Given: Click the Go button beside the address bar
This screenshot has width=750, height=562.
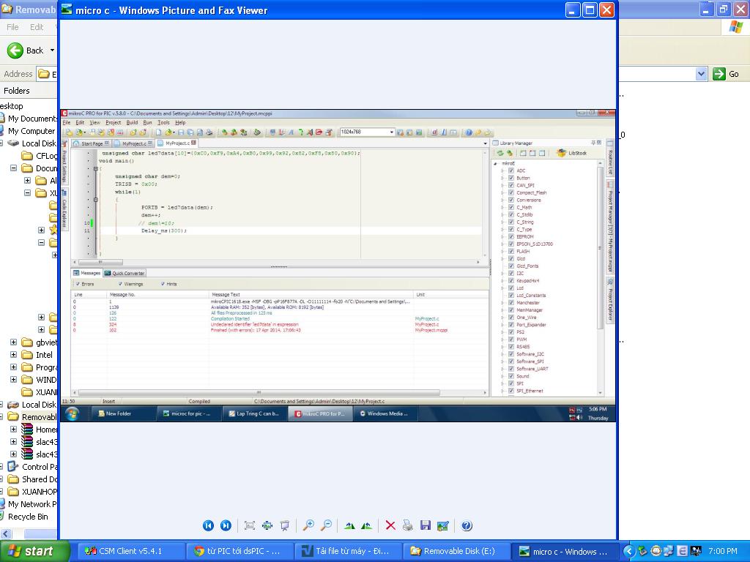Looking at the screenshot, I should pyautogui.click(x=727, y=74).
